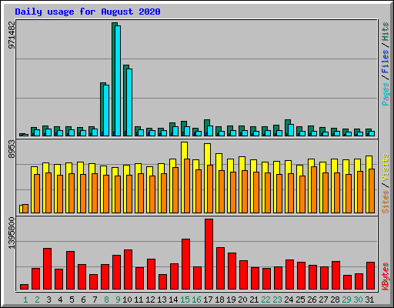
Task: Select the red KBytes bar for day 3
Action: tap(47, 269)
